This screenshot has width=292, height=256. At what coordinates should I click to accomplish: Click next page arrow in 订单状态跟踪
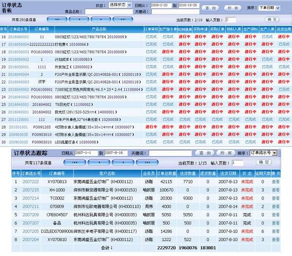click(123, 162)
